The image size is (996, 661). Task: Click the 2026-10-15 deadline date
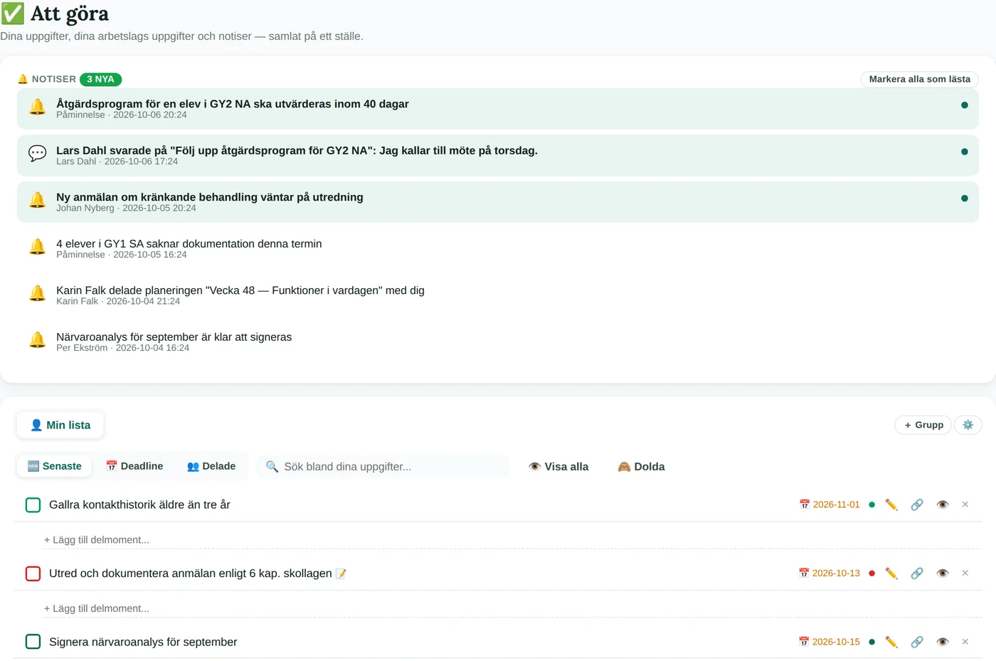pyautogui.click(x=830, y=642)
